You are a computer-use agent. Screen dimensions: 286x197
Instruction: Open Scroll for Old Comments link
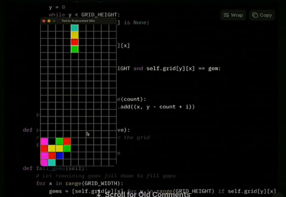[148, 194]
